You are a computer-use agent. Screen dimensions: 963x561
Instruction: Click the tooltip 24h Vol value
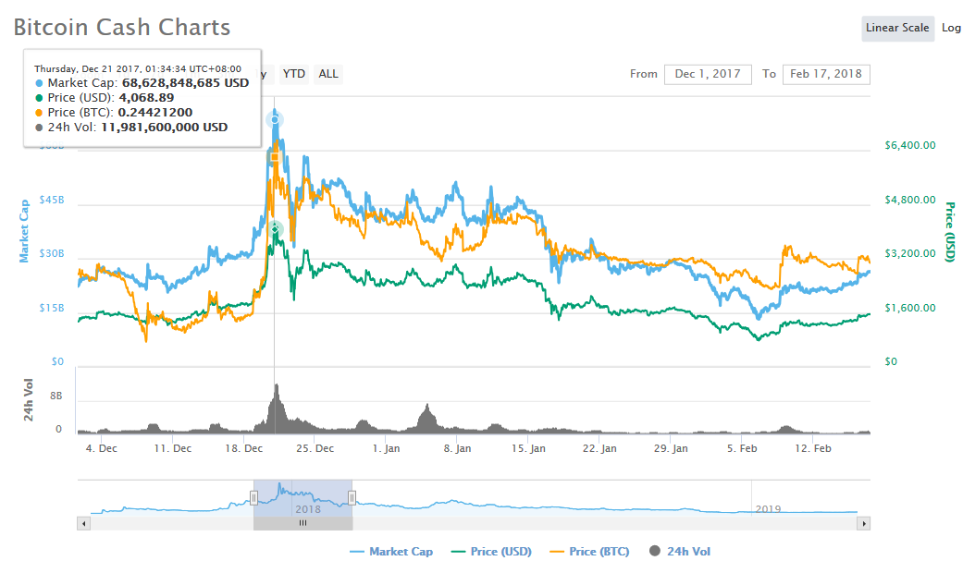164,127
